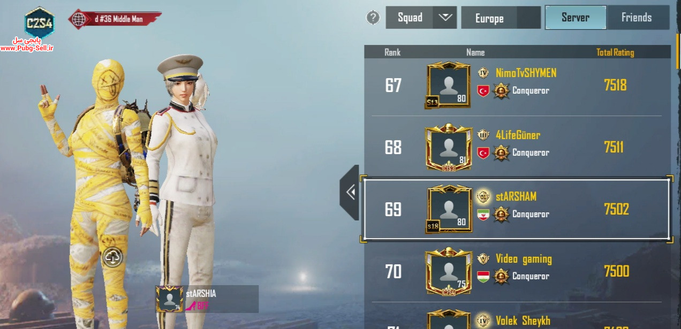The image size is (681, 329).
Task: Click the pink heel icon under stARSHIA
Action: pos(191,305)
